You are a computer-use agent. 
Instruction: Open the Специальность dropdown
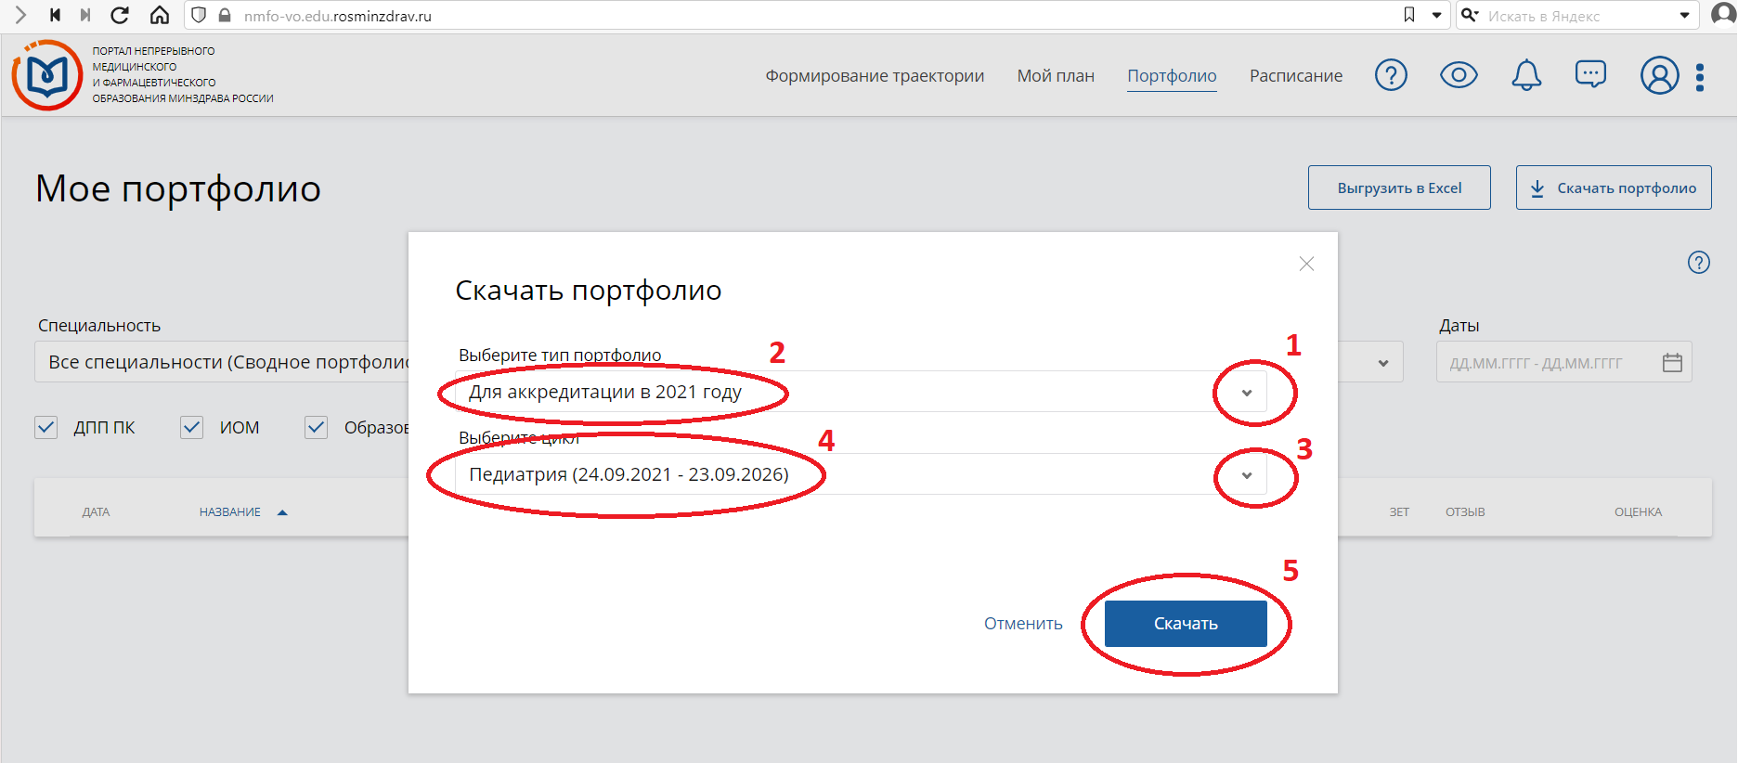(x=1382, y=363)
